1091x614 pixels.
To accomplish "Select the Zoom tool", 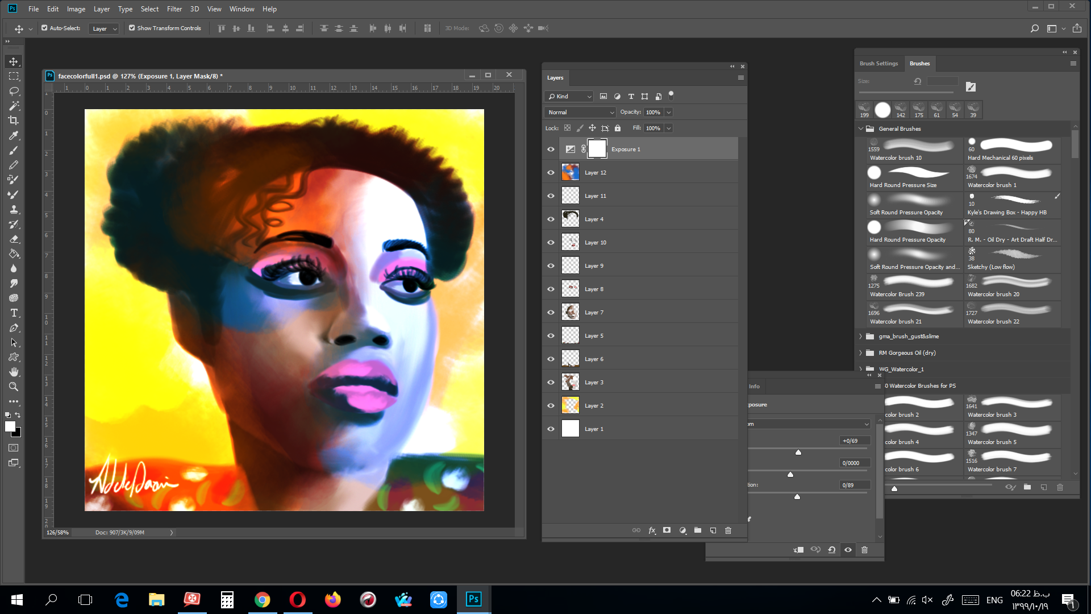I will 14,387.
